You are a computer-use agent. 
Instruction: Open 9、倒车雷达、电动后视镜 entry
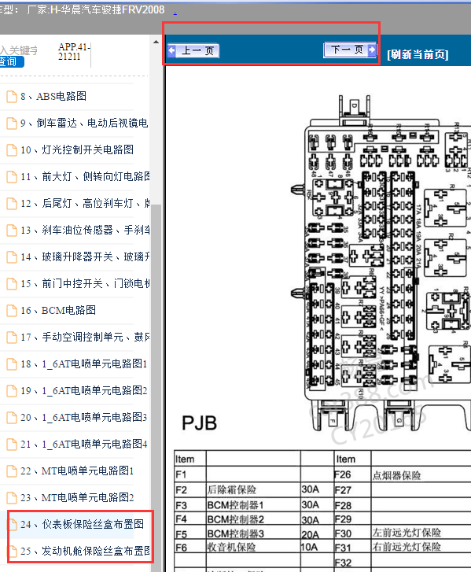pyautogui.click(x=84, y=123)
